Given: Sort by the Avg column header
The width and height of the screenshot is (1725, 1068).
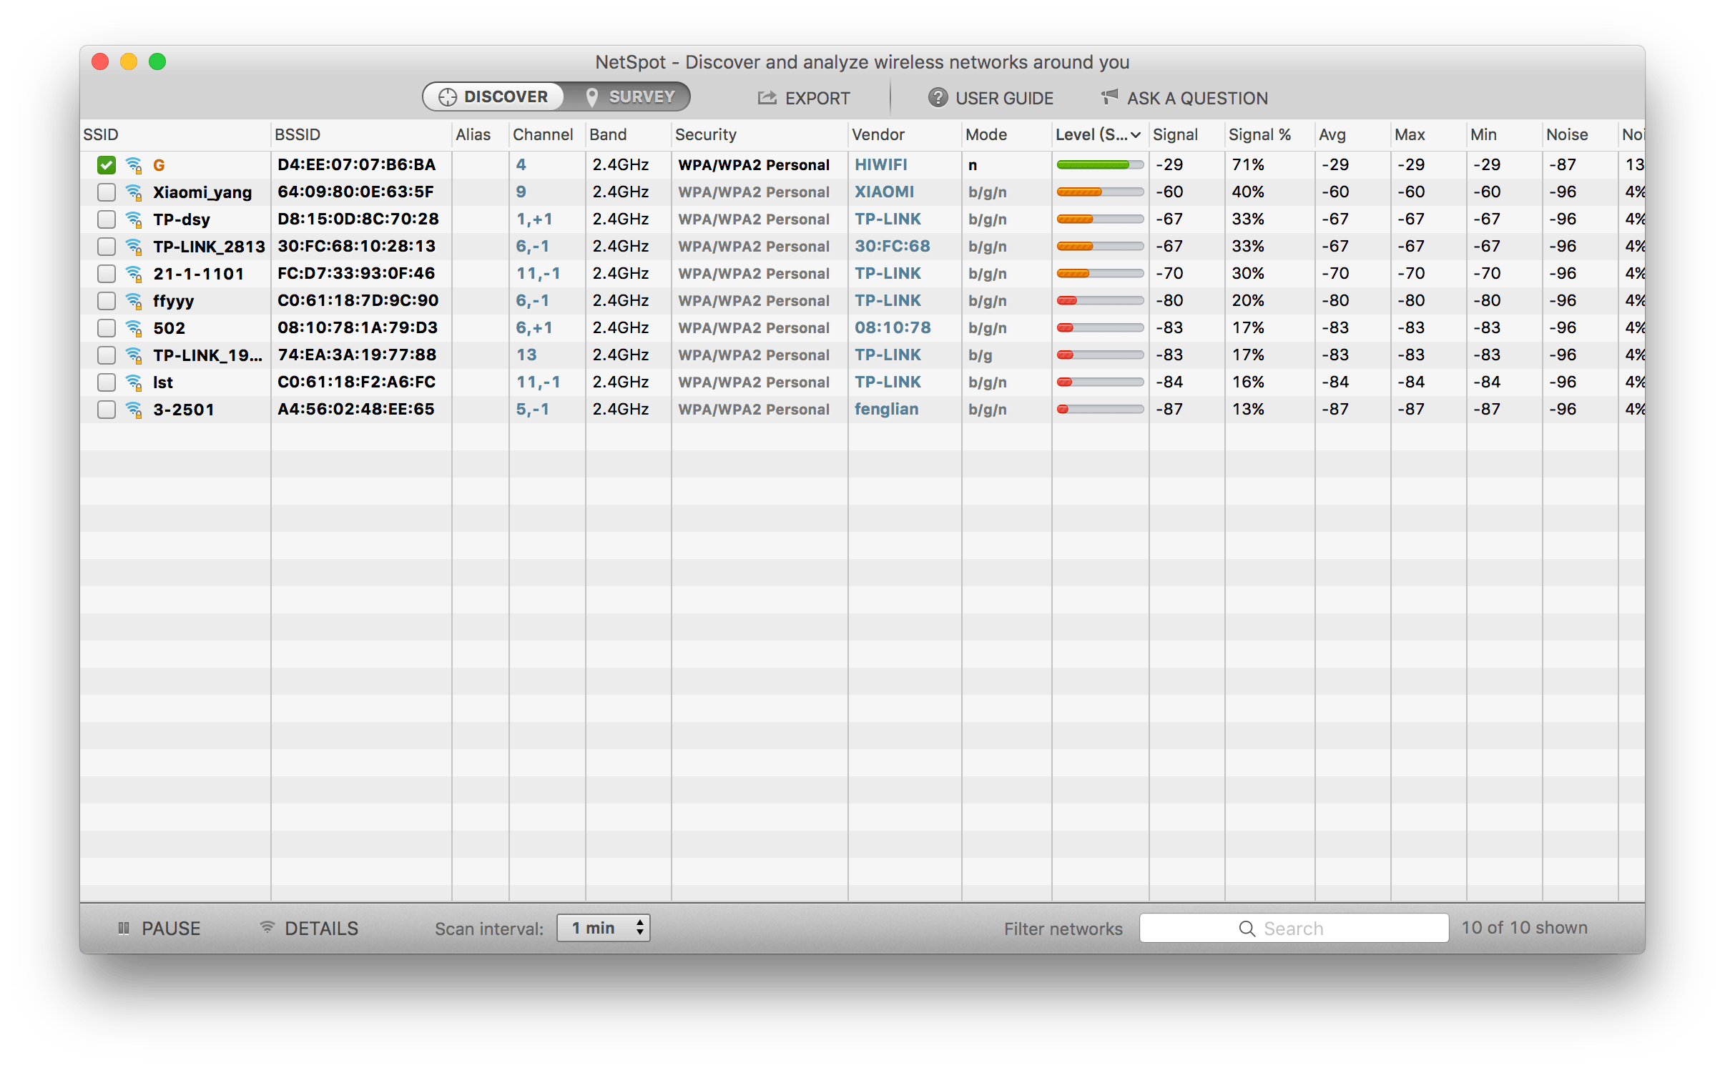Looking at the screenshot, I should click(1353, 134).
